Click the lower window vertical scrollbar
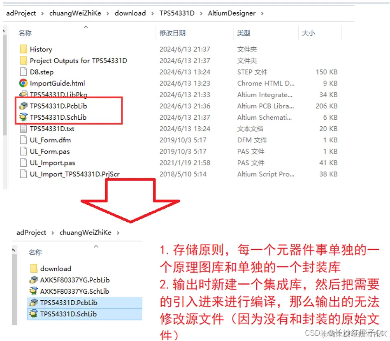This screenshot has width=390, height=341. [x=14, y=289]
